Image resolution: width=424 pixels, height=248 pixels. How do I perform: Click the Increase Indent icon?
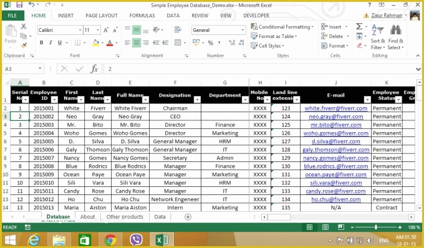(165, 43)
